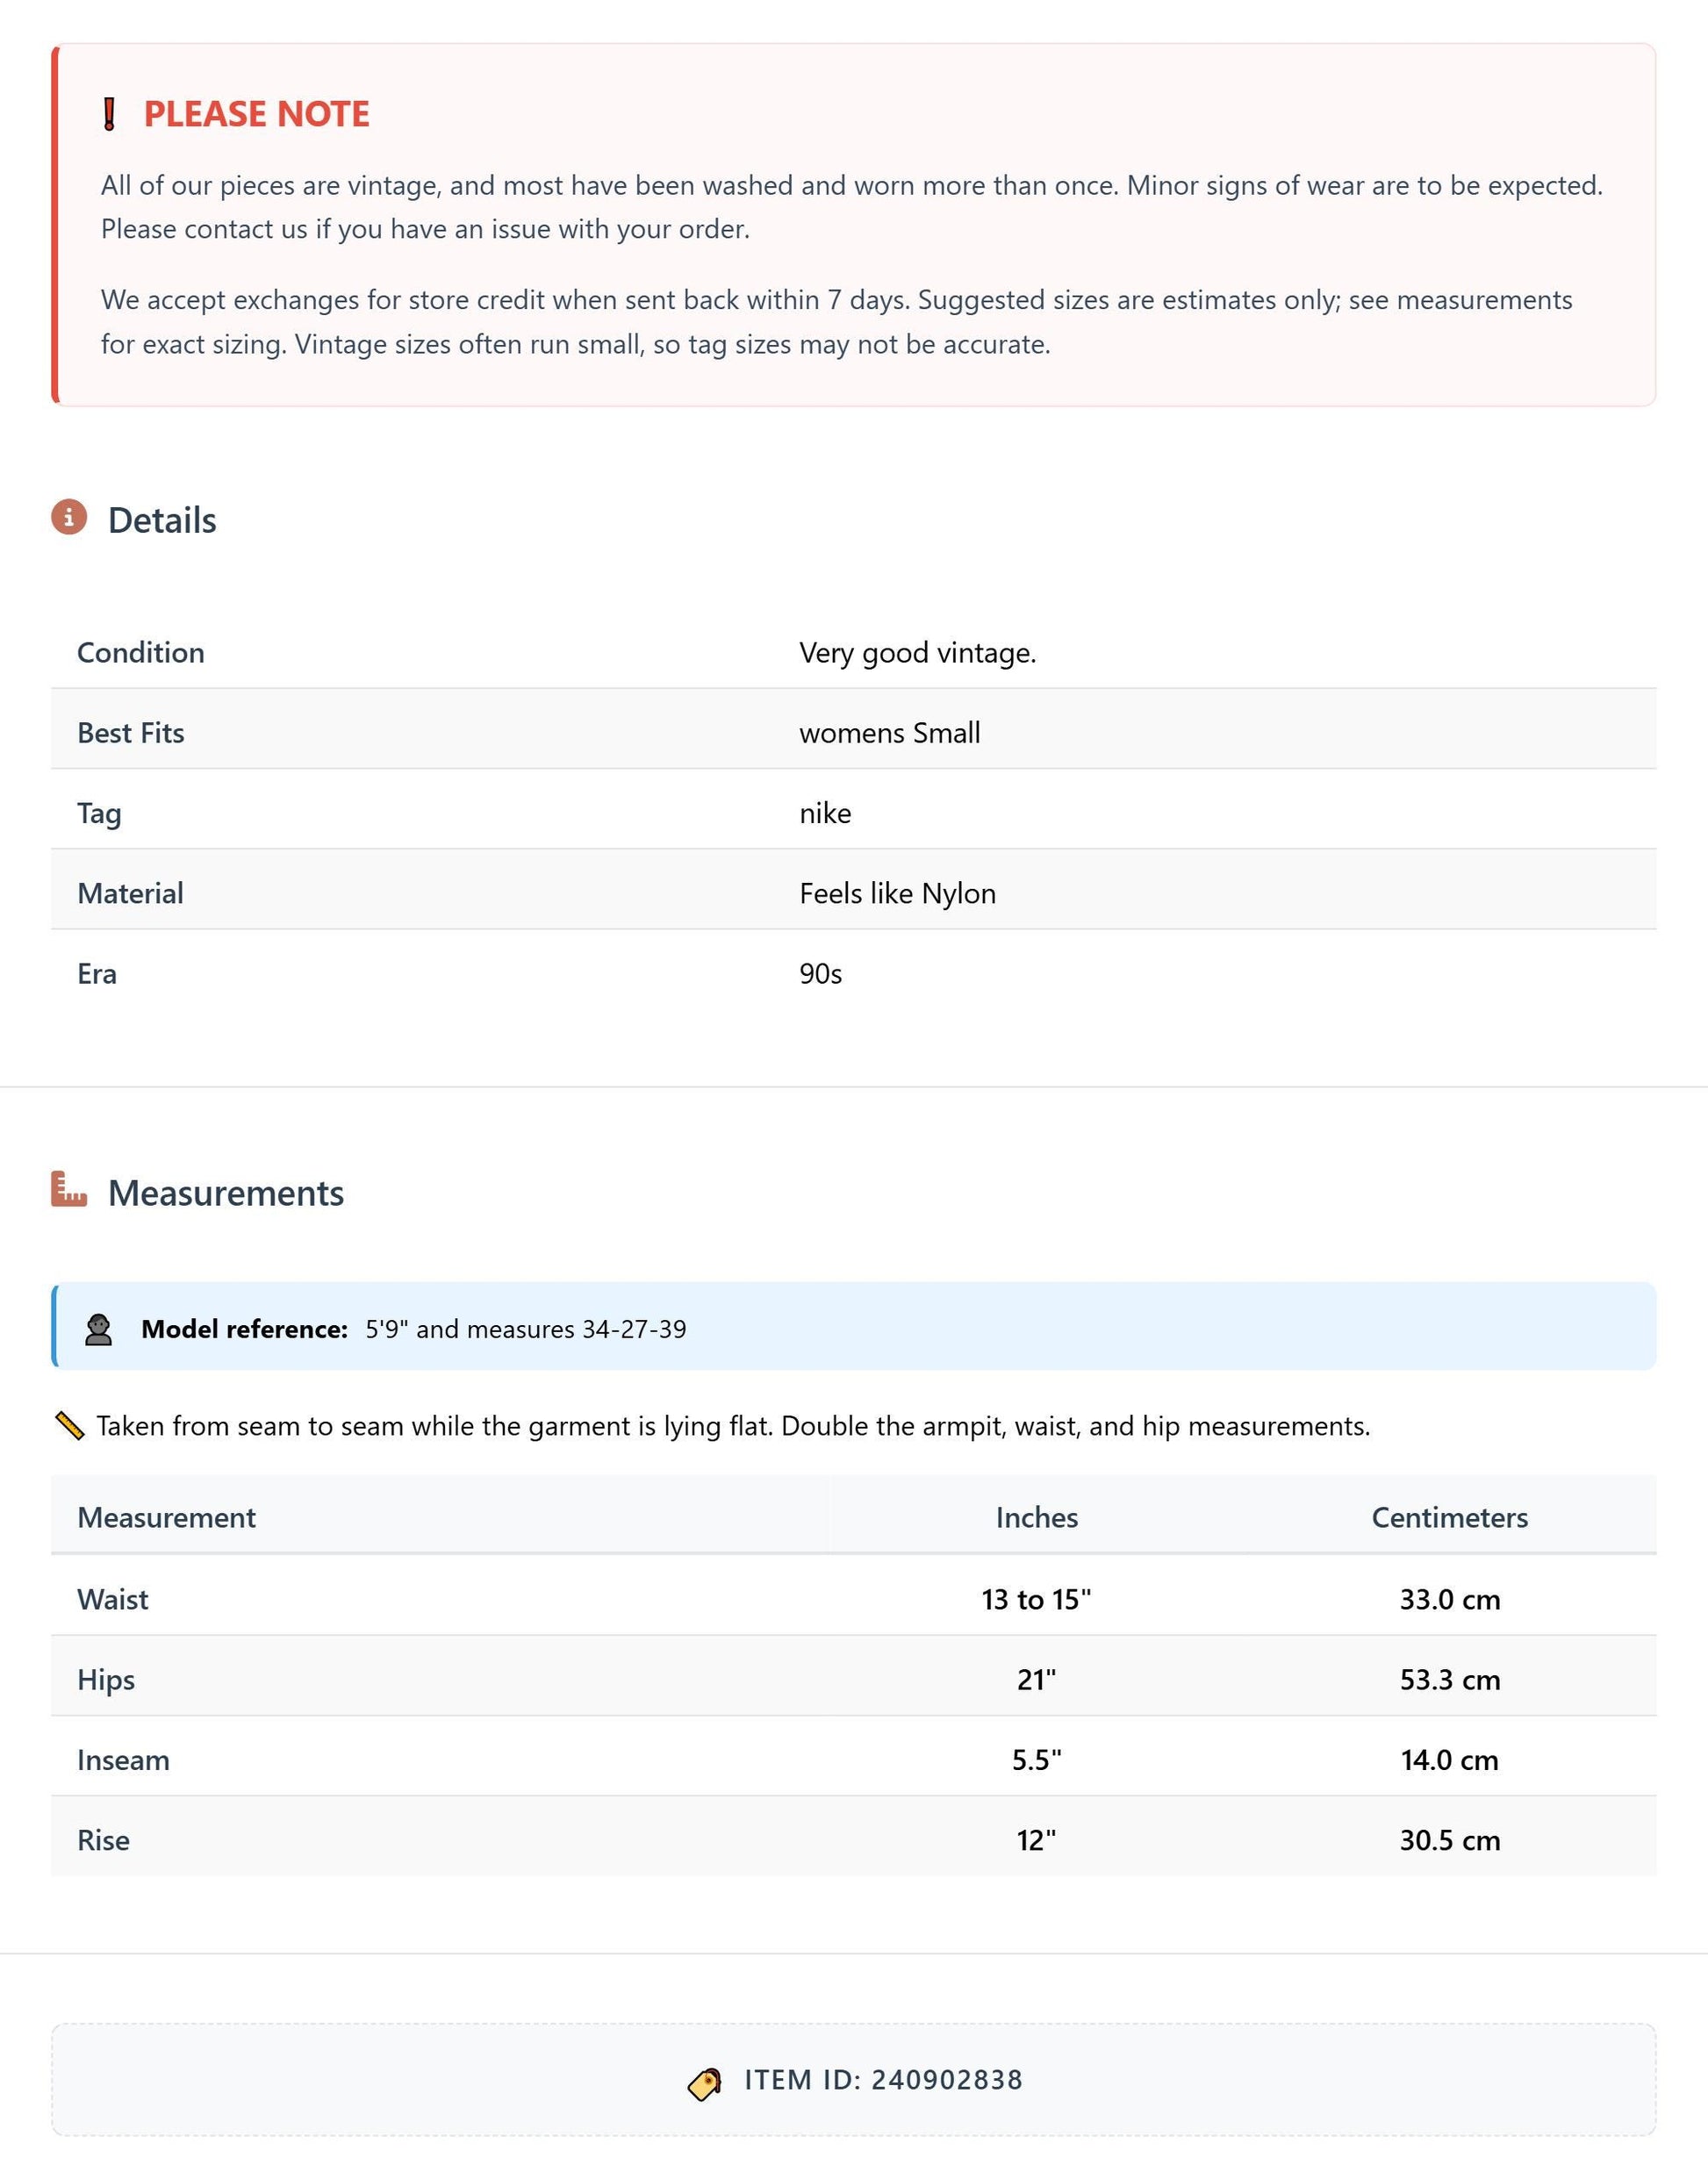
Task: Select the PLEASE NOTE heading
Action: [x=257, y=114]
